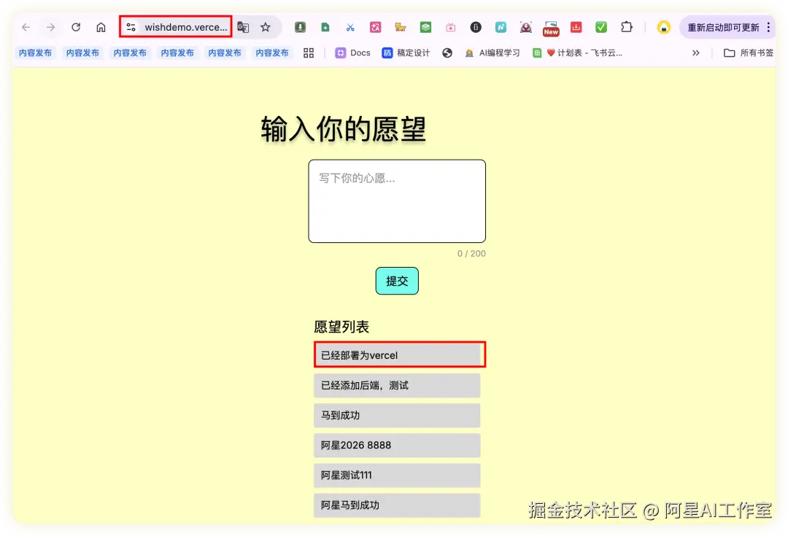Open the Docs bookmark

point(352,53)
